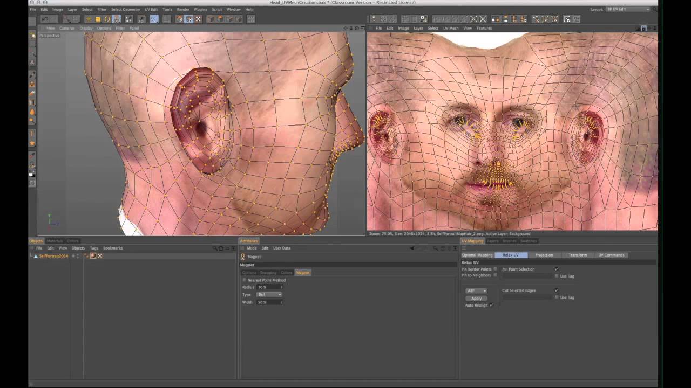Click the orange-topped cube icon

click(x=220, y=19)
